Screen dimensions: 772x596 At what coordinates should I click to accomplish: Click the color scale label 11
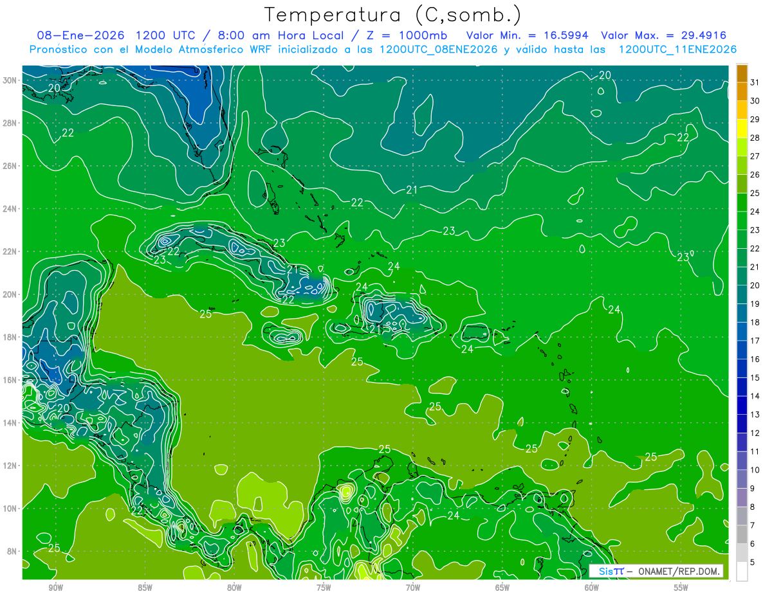[755, 451]
